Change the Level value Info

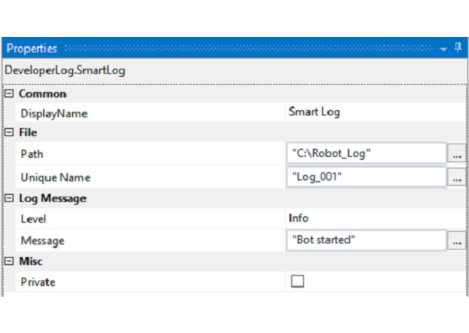(298, 218)
